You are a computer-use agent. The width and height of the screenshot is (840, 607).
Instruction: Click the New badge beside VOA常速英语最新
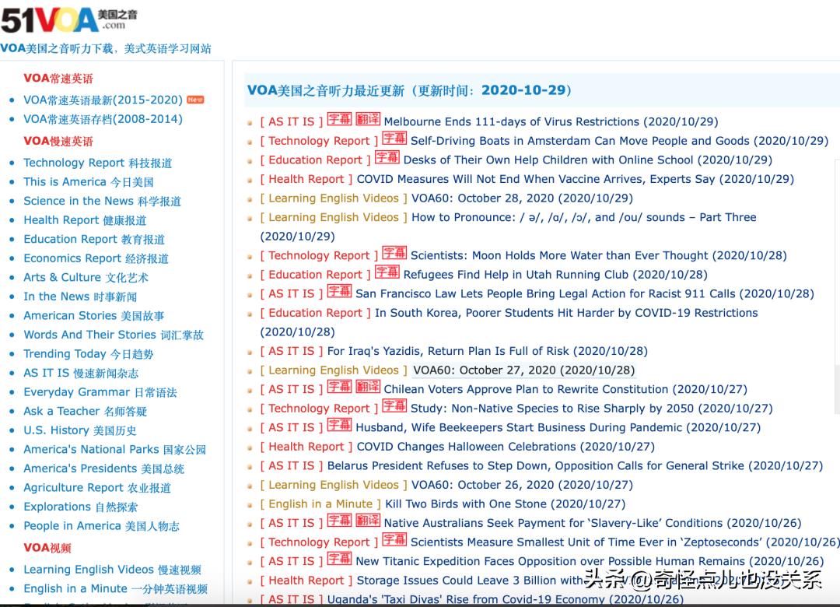194,100
